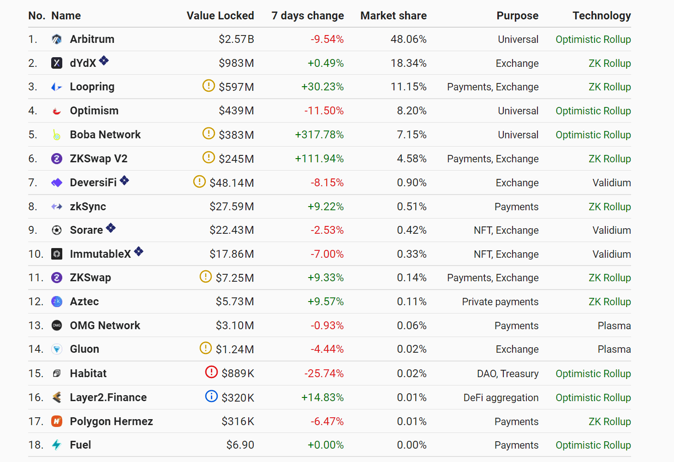Screen dimensions: 674x462
Task: Click the yellow warning icon on Gluon row
Action: tap(205, 348)
